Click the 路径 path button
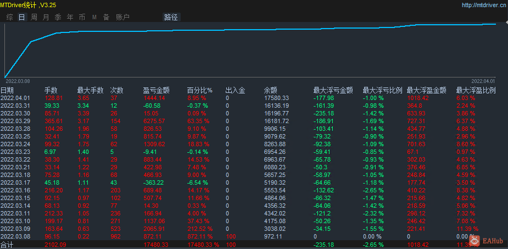The image size is (508, 249). tap(171, 17)
